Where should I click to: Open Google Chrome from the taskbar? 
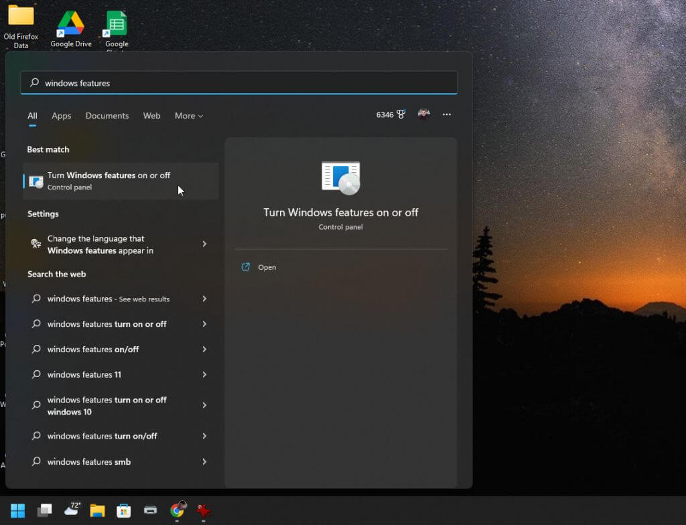177,510
